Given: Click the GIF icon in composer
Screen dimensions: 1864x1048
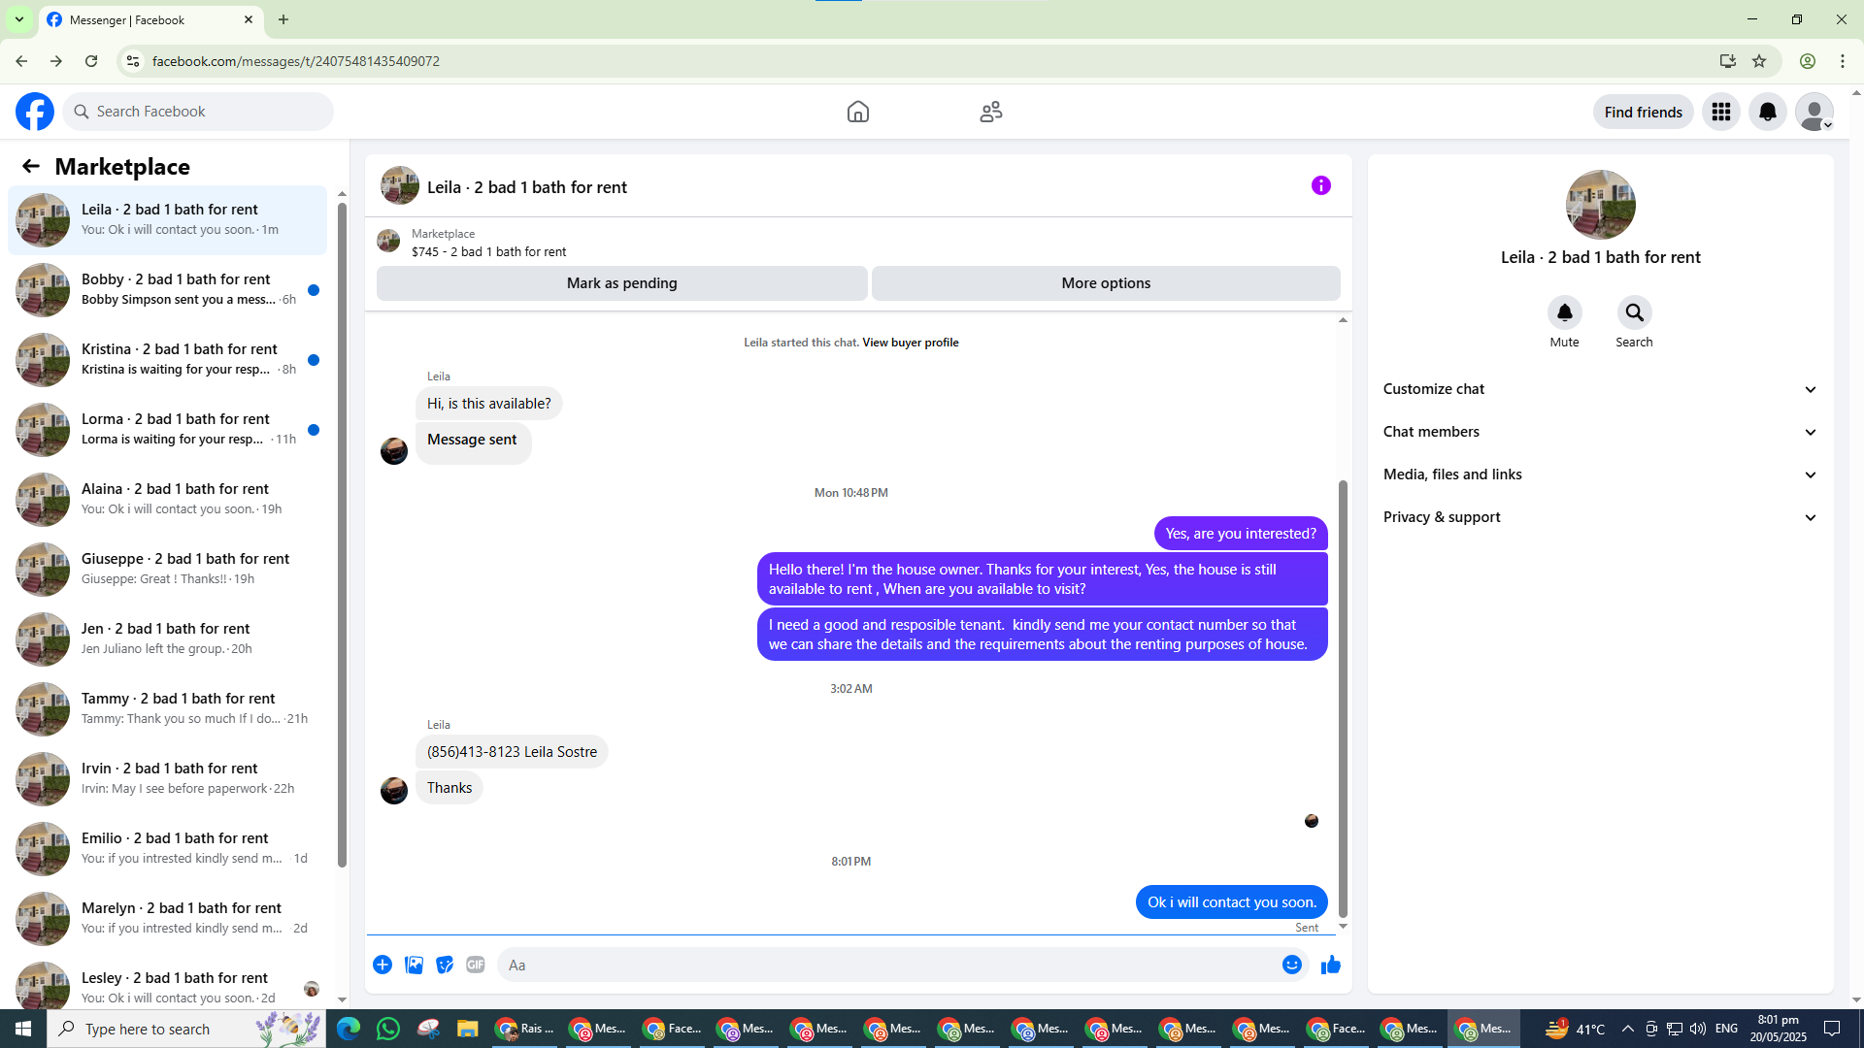Looking at the screenshot, I should click(475, 965).
